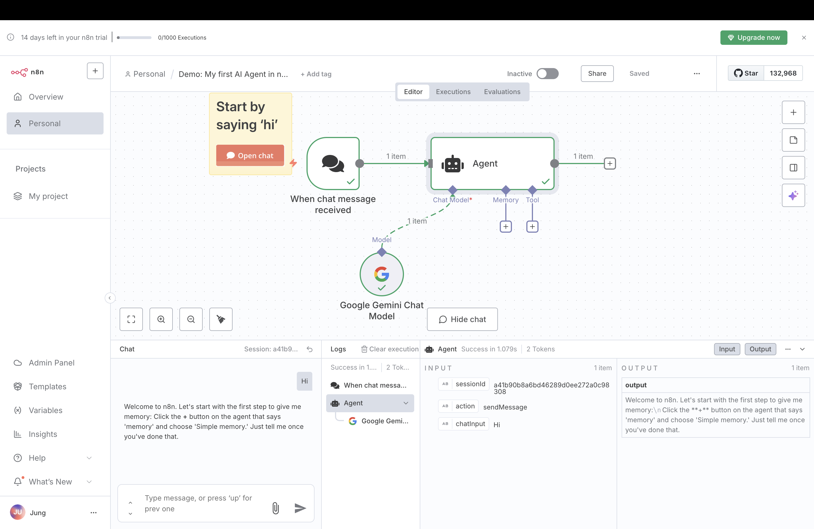Image resolution: width=814 pixels, height=529 pixels.
Task: Click the executions usage progress bar
Action: (x=134, y=38)
